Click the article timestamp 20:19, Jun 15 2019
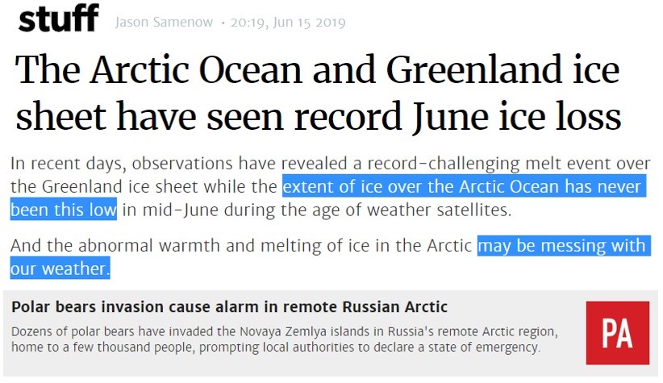 point(288,23)
